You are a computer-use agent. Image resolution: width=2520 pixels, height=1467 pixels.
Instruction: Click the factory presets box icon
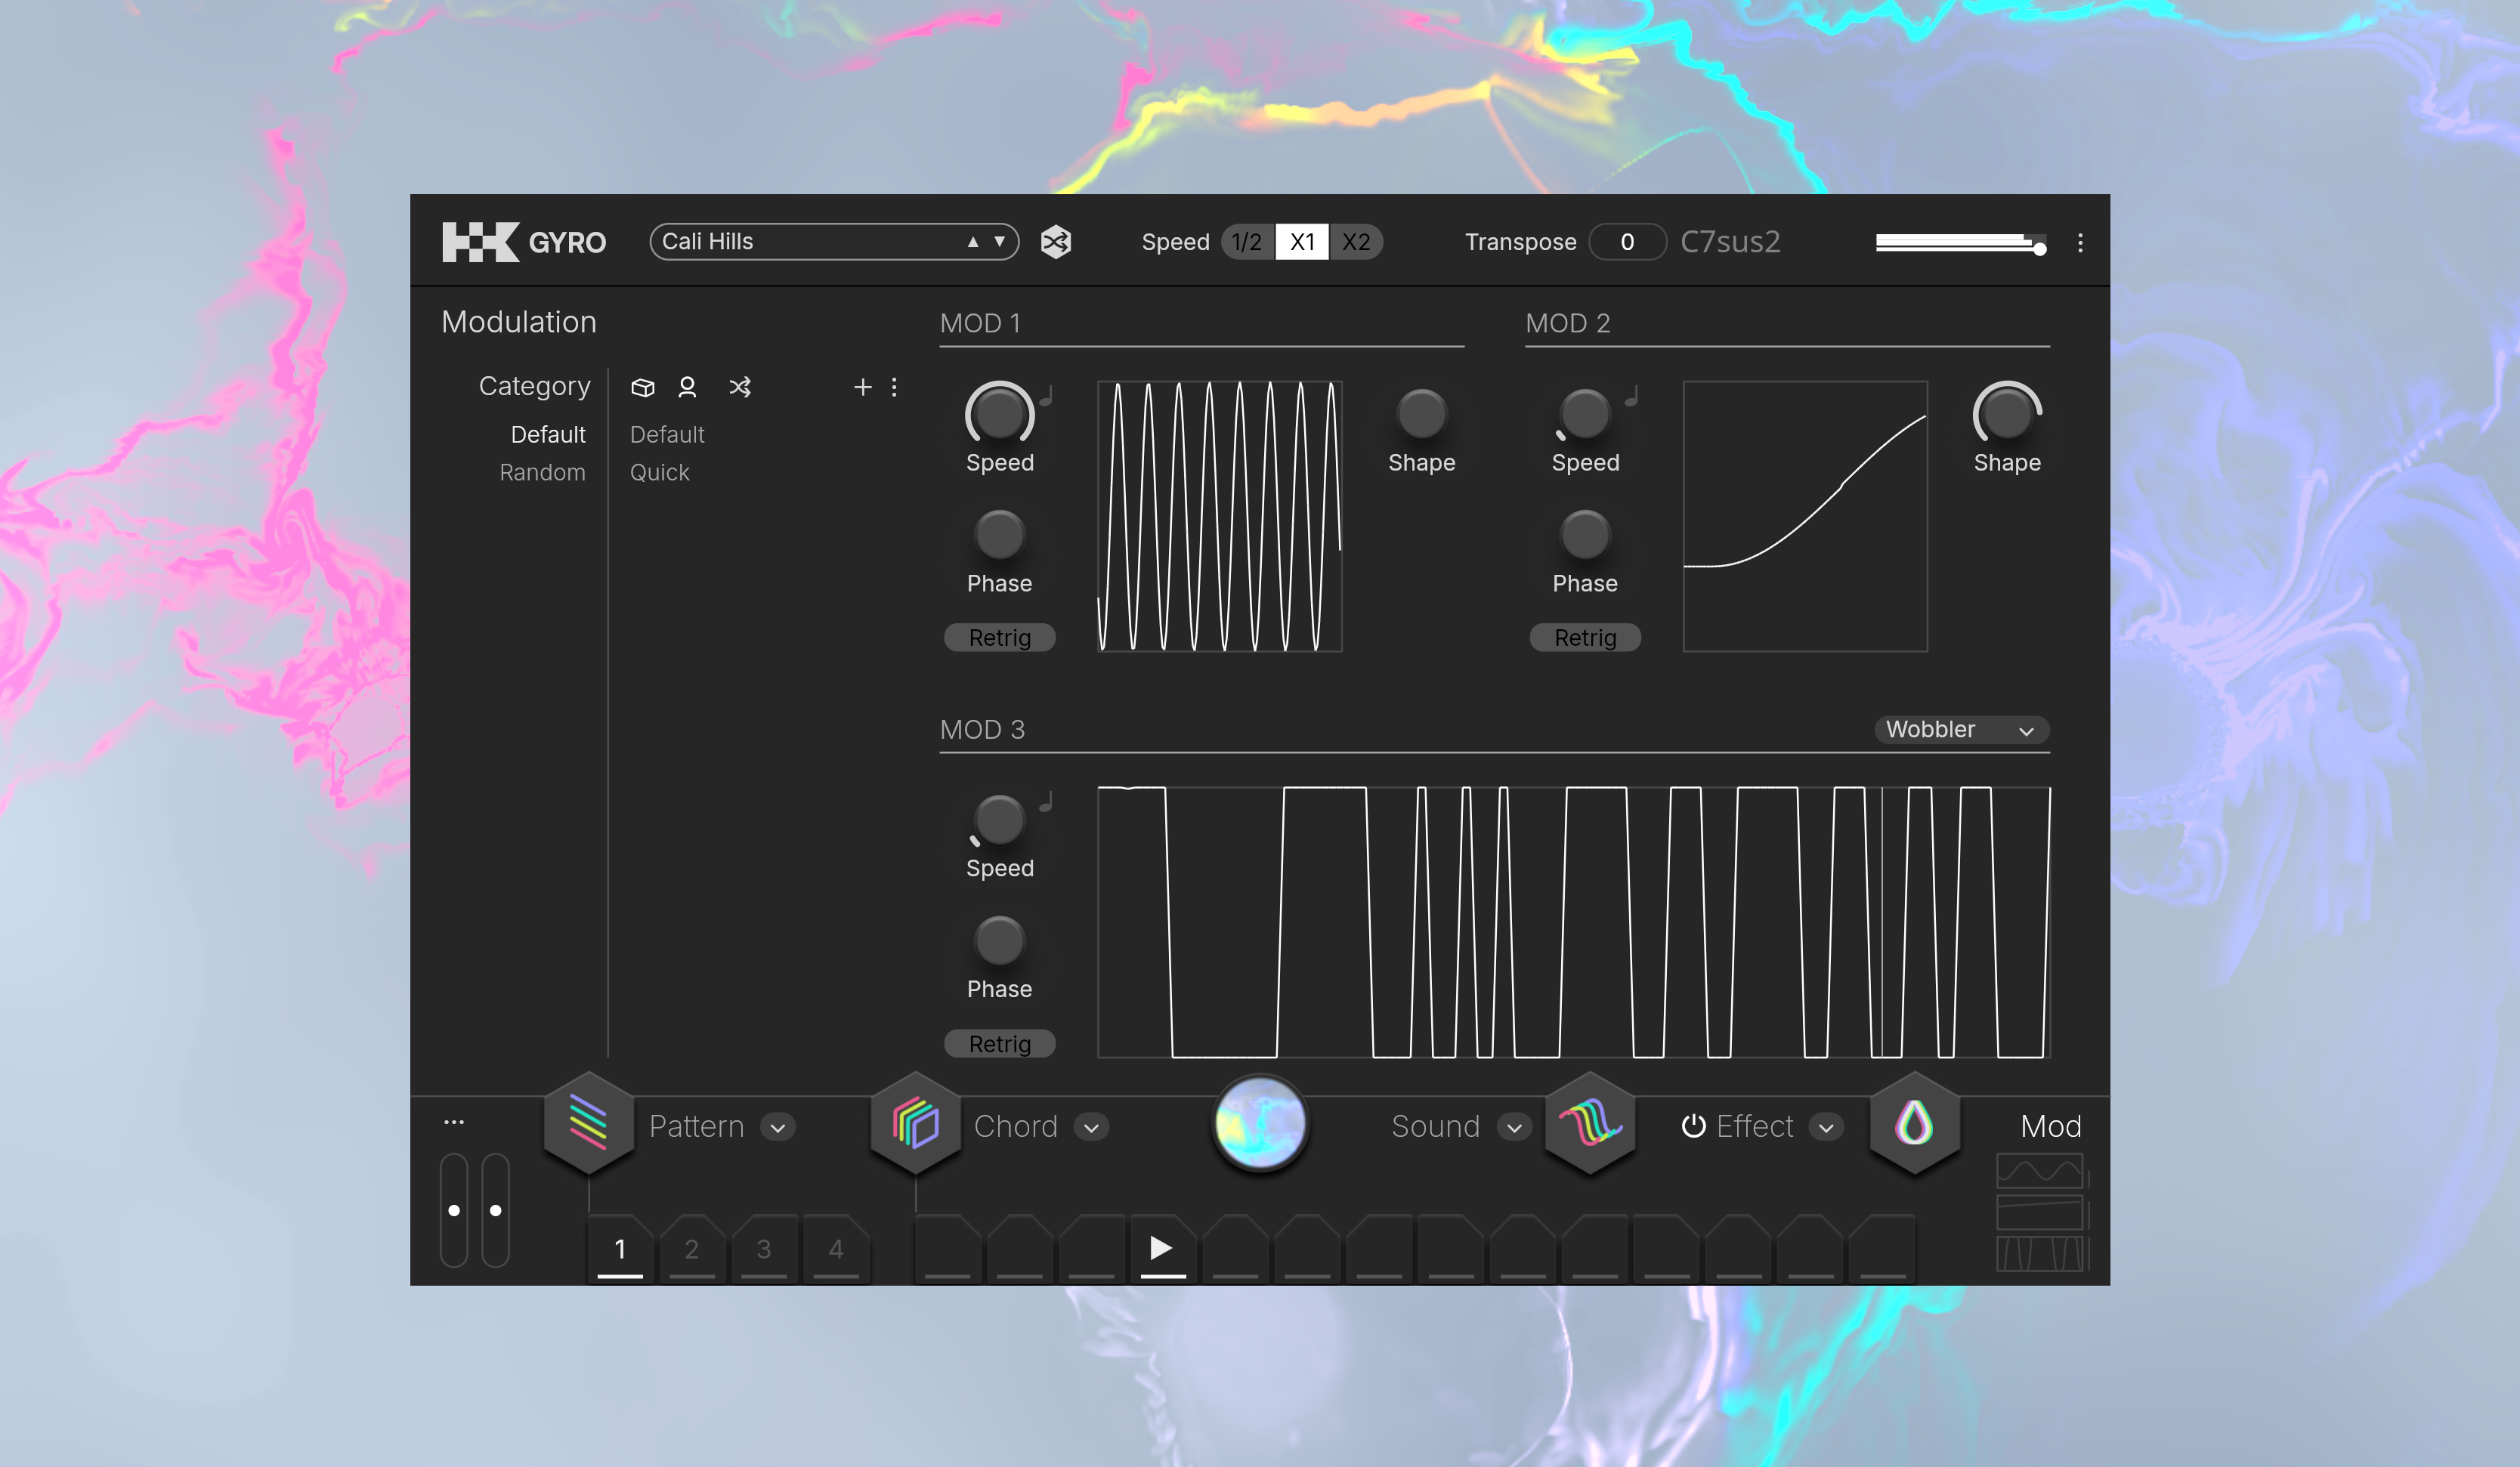(x=643, y=387)
